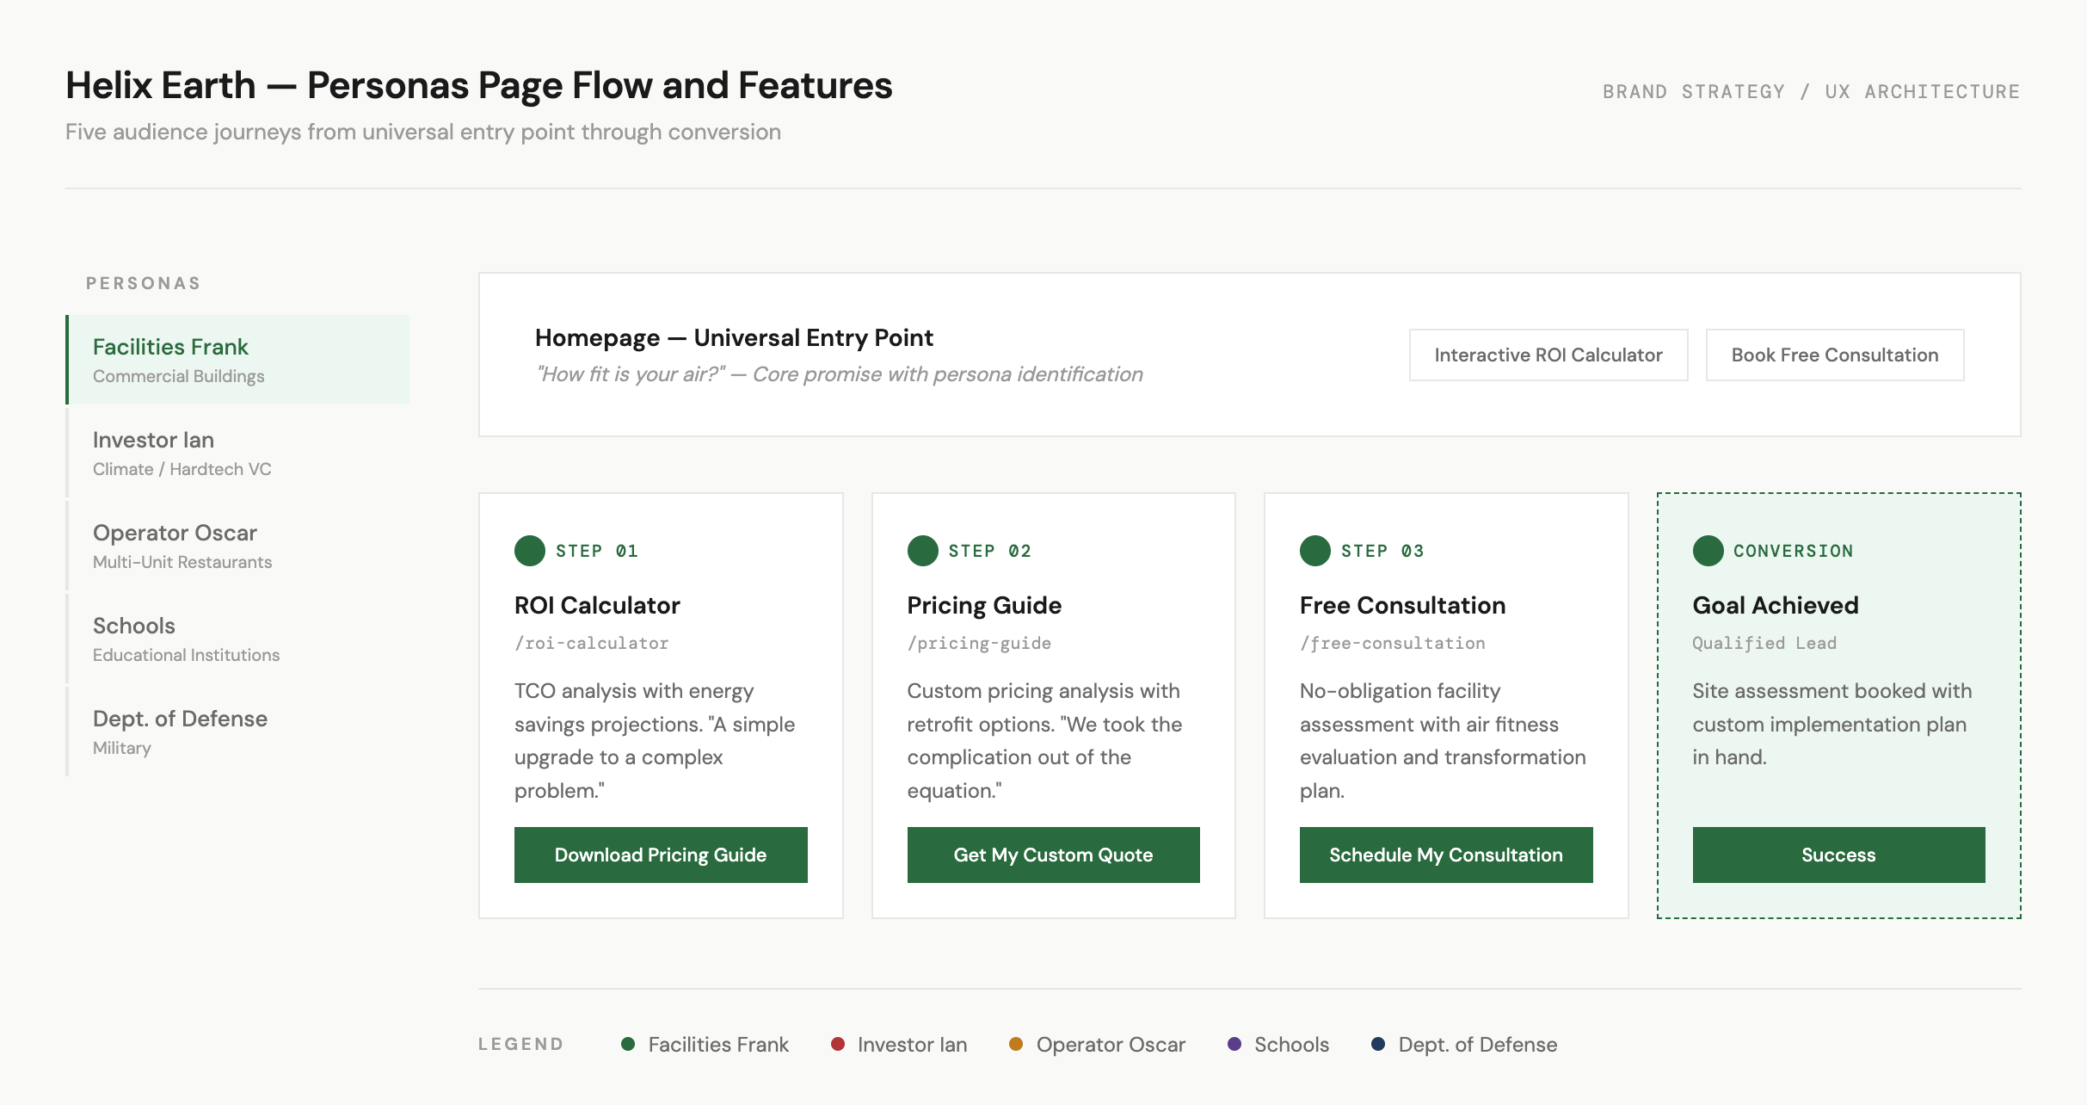The height and width of the screenshot is (1105, 2087).
Task: Click the Facilities Frank green legend dot
Action: 628,1044
